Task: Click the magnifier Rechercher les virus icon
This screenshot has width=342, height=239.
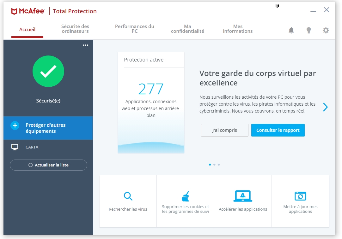Action: pyautogui.click(x=128, y=196)
